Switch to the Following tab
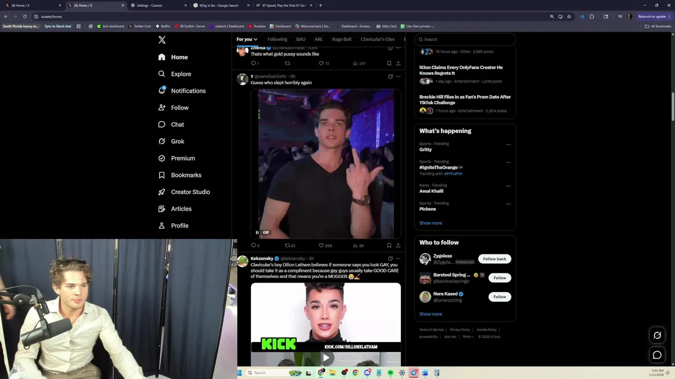The image size is (675, 379). (277, 39)
